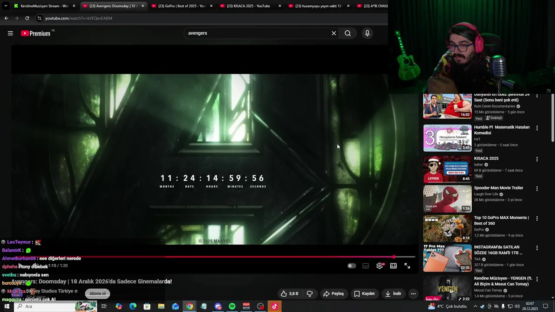Open the site information icon in address bar
Image resolution: width=555 pixels, height=312 pixels.
point(39,18)
